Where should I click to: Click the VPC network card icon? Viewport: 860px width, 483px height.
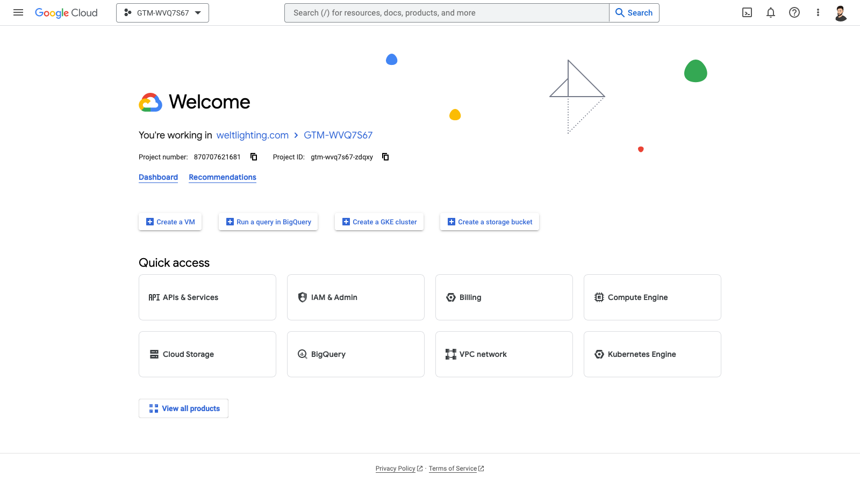point(451,354)
